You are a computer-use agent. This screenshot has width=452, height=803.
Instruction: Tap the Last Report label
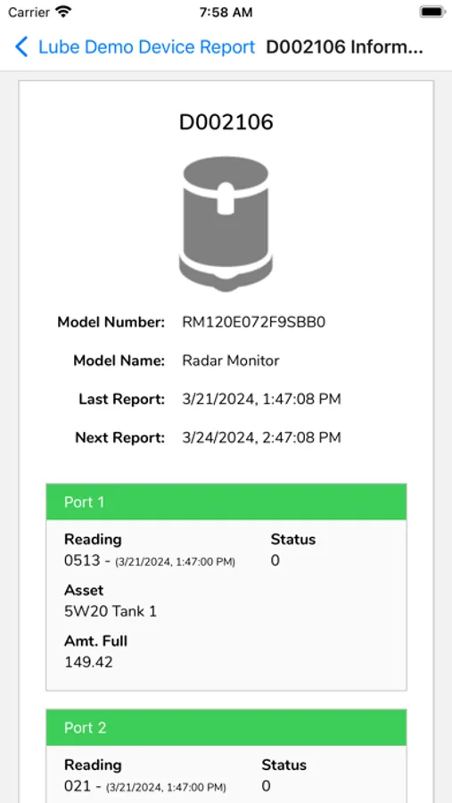(122, 399)
